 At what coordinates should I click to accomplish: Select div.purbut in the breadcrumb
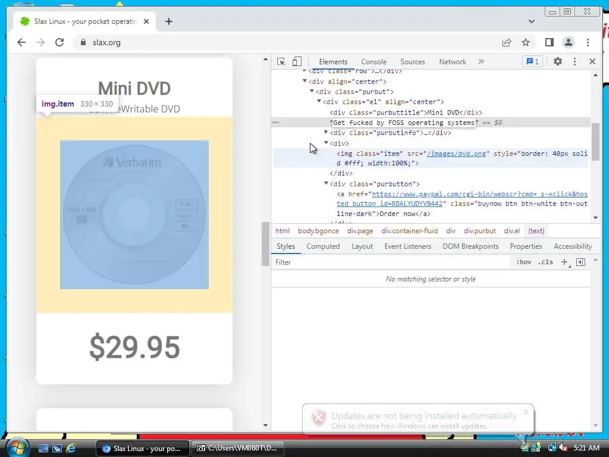click(480, 231)
